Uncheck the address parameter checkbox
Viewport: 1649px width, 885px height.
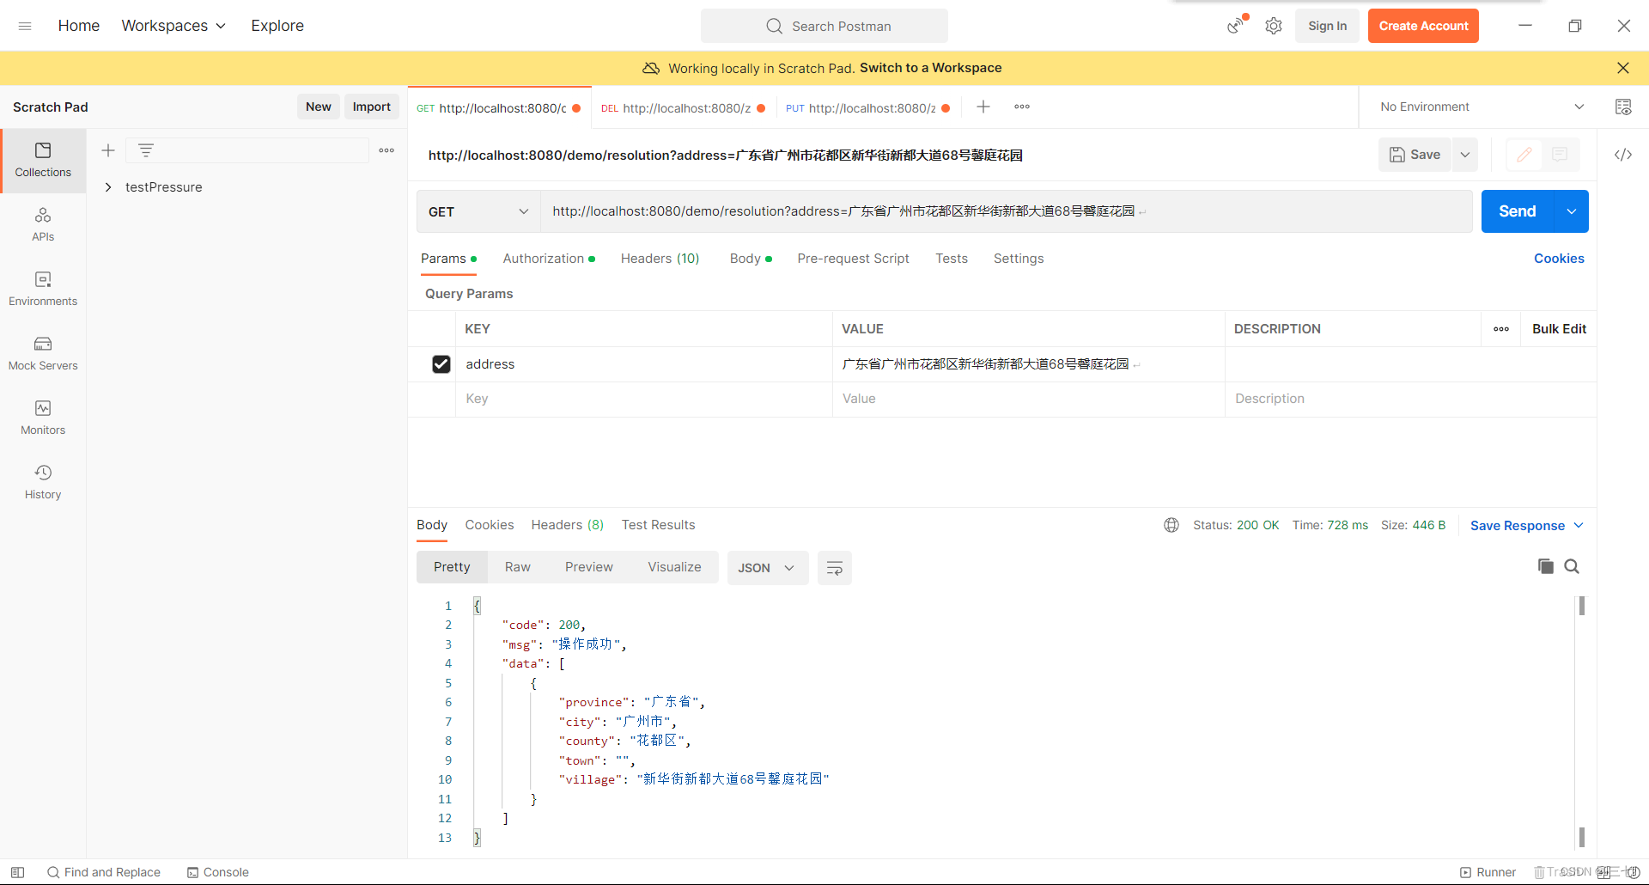[441, 364]
